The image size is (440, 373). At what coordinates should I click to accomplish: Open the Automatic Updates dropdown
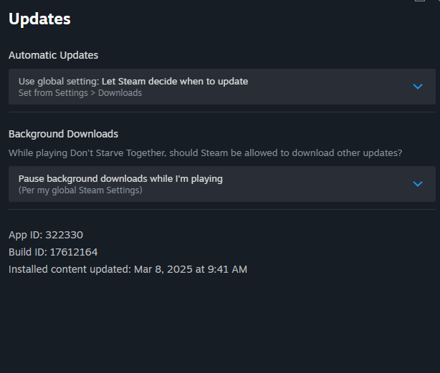221,87
